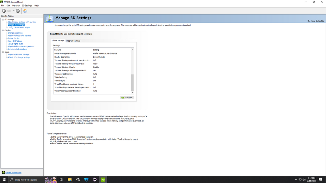Open Set up multiple displays

(17, 49)
